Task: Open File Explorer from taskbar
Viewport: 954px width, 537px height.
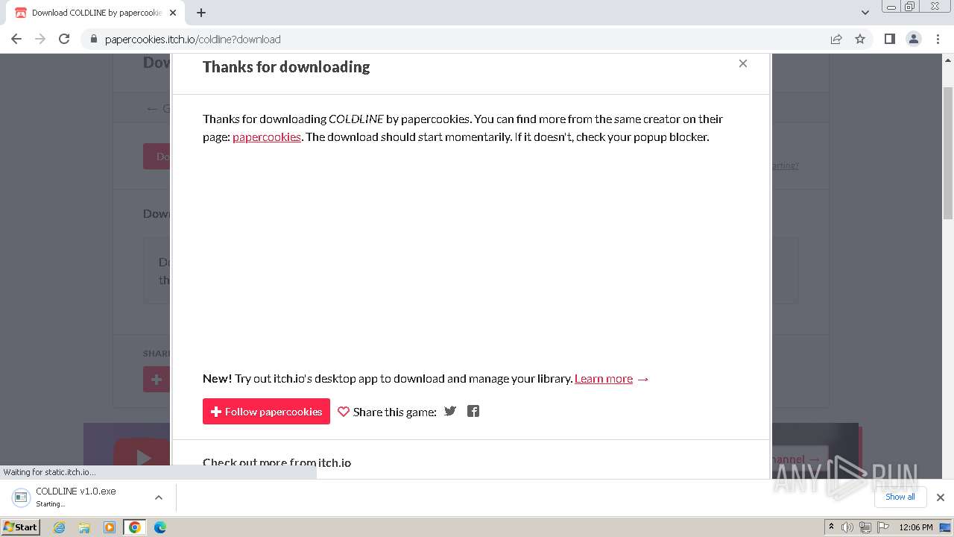Action: click(84, 527)
